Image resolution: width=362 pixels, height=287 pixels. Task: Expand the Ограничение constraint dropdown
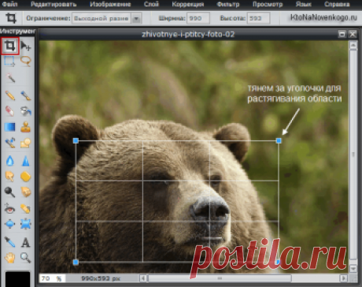coord(136,18)
